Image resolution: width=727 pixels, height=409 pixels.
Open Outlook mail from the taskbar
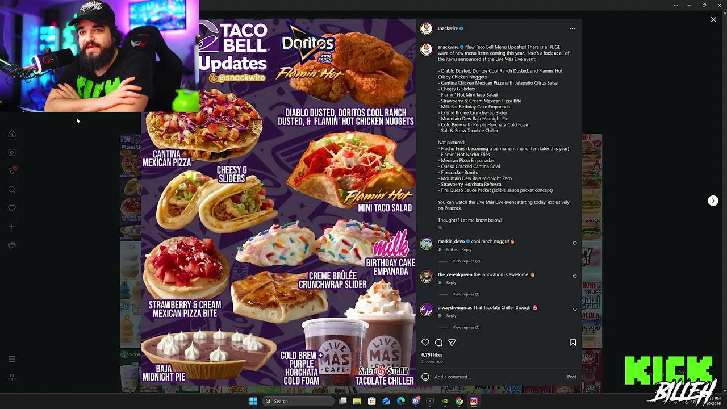386,401
